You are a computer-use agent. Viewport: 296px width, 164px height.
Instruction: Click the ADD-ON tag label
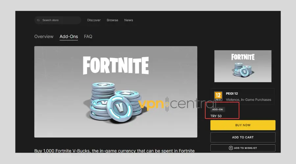[x=217, y=110]
